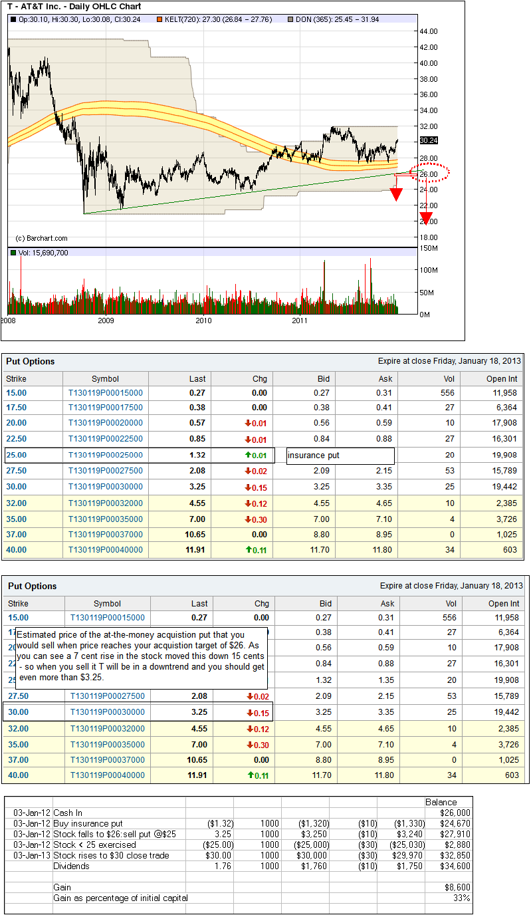The image size is (531, 915).
Task: Open T130119P00015000 in the upper table
Action: 106,393
